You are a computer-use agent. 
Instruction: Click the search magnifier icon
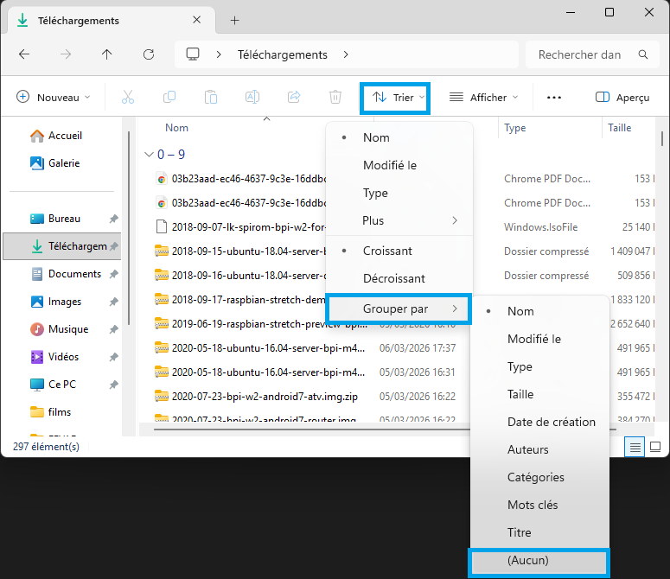[x=643, y=54]
